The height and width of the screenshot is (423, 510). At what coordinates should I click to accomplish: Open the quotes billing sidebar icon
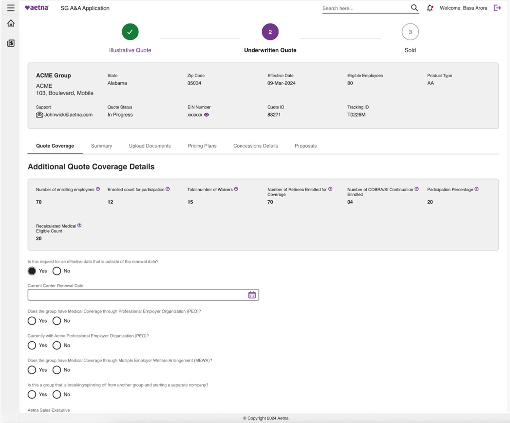pyautogui.click(x=11, y=43)
